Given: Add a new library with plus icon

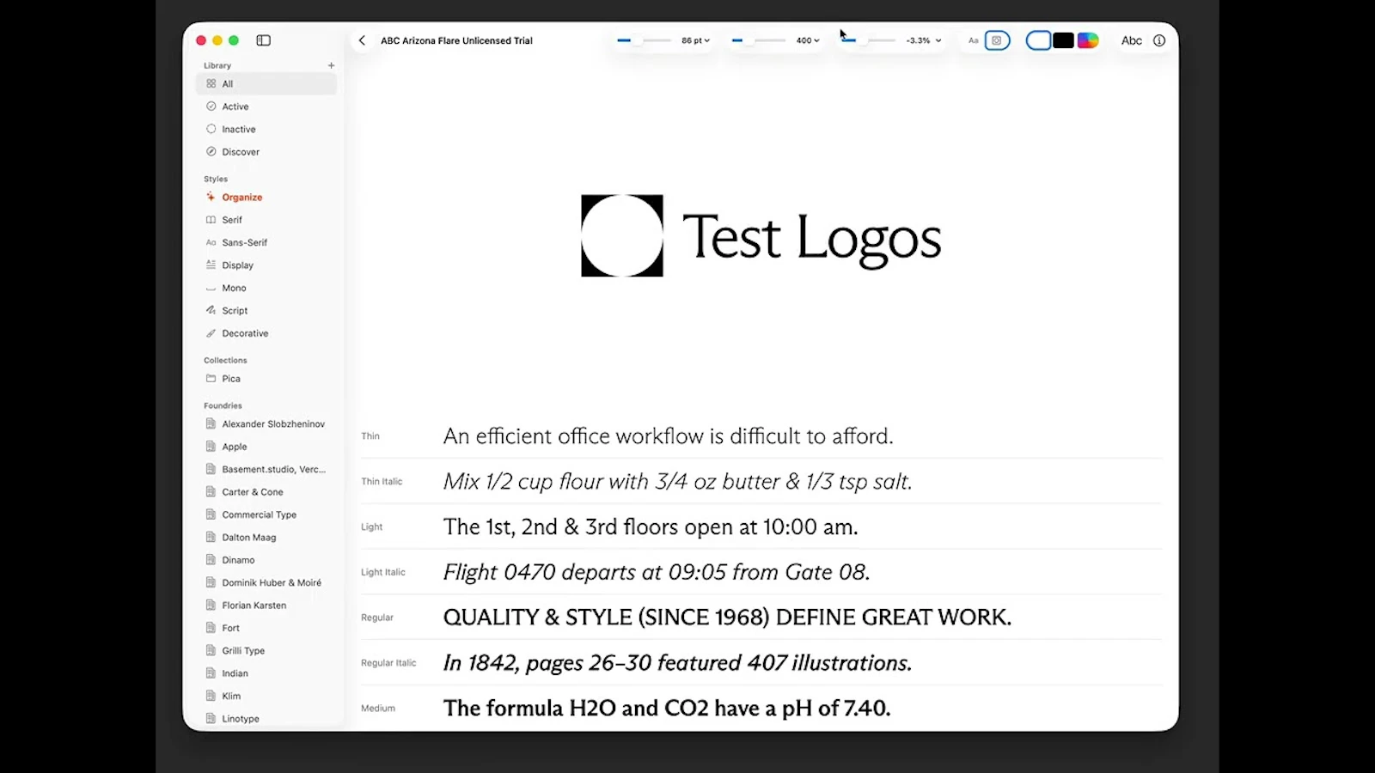Looking at the screenshot, I should point(331,65).
